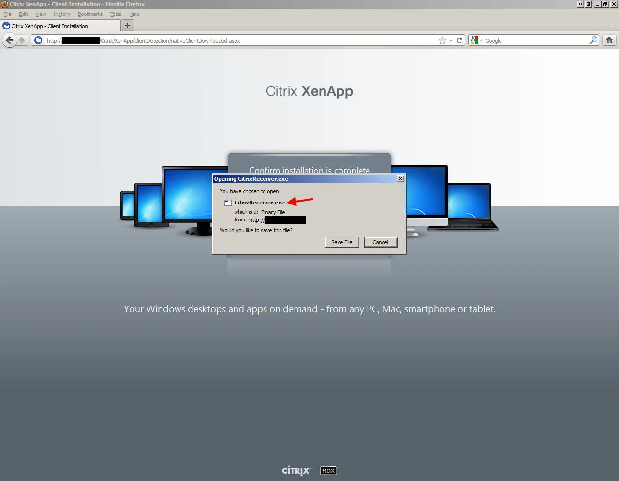This screenshot has width=619, height=481.
Task: Close the Opening CitrixReceiver.exe dialog
Action: point(400,178)
